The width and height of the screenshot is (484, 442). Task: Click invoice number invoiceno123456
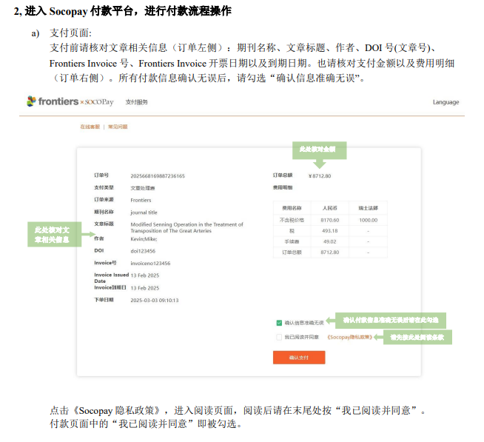pos(150,264)
